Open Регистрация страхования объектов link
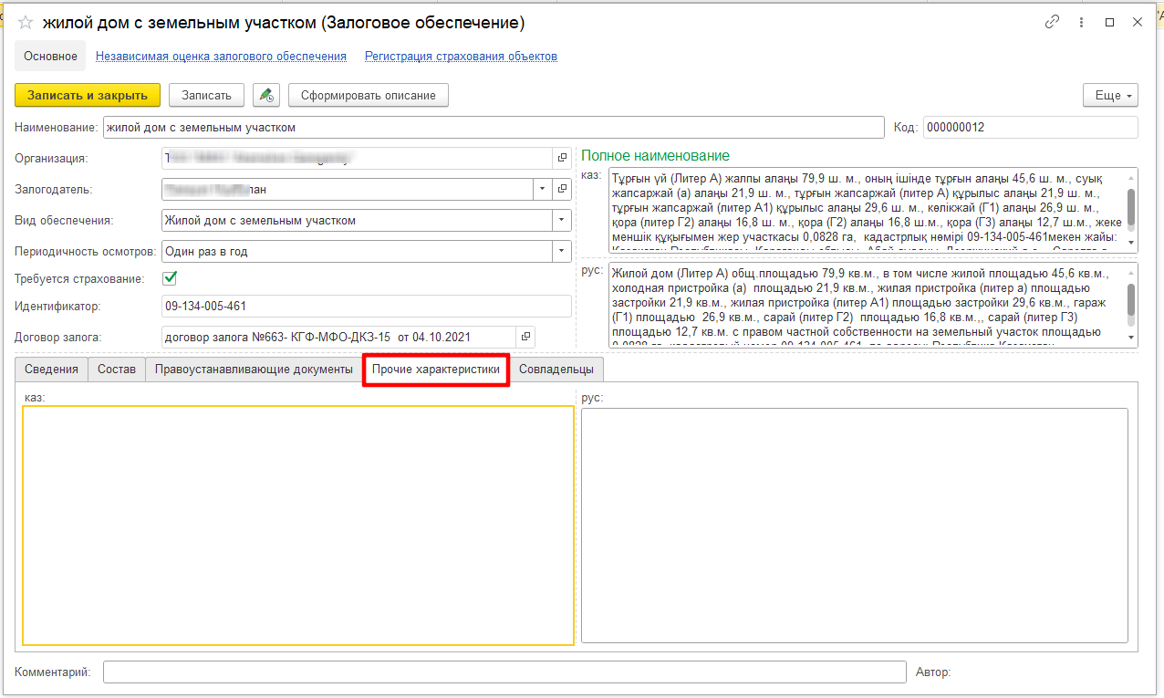Viewport: 1164px width, 698px height. 461,57
